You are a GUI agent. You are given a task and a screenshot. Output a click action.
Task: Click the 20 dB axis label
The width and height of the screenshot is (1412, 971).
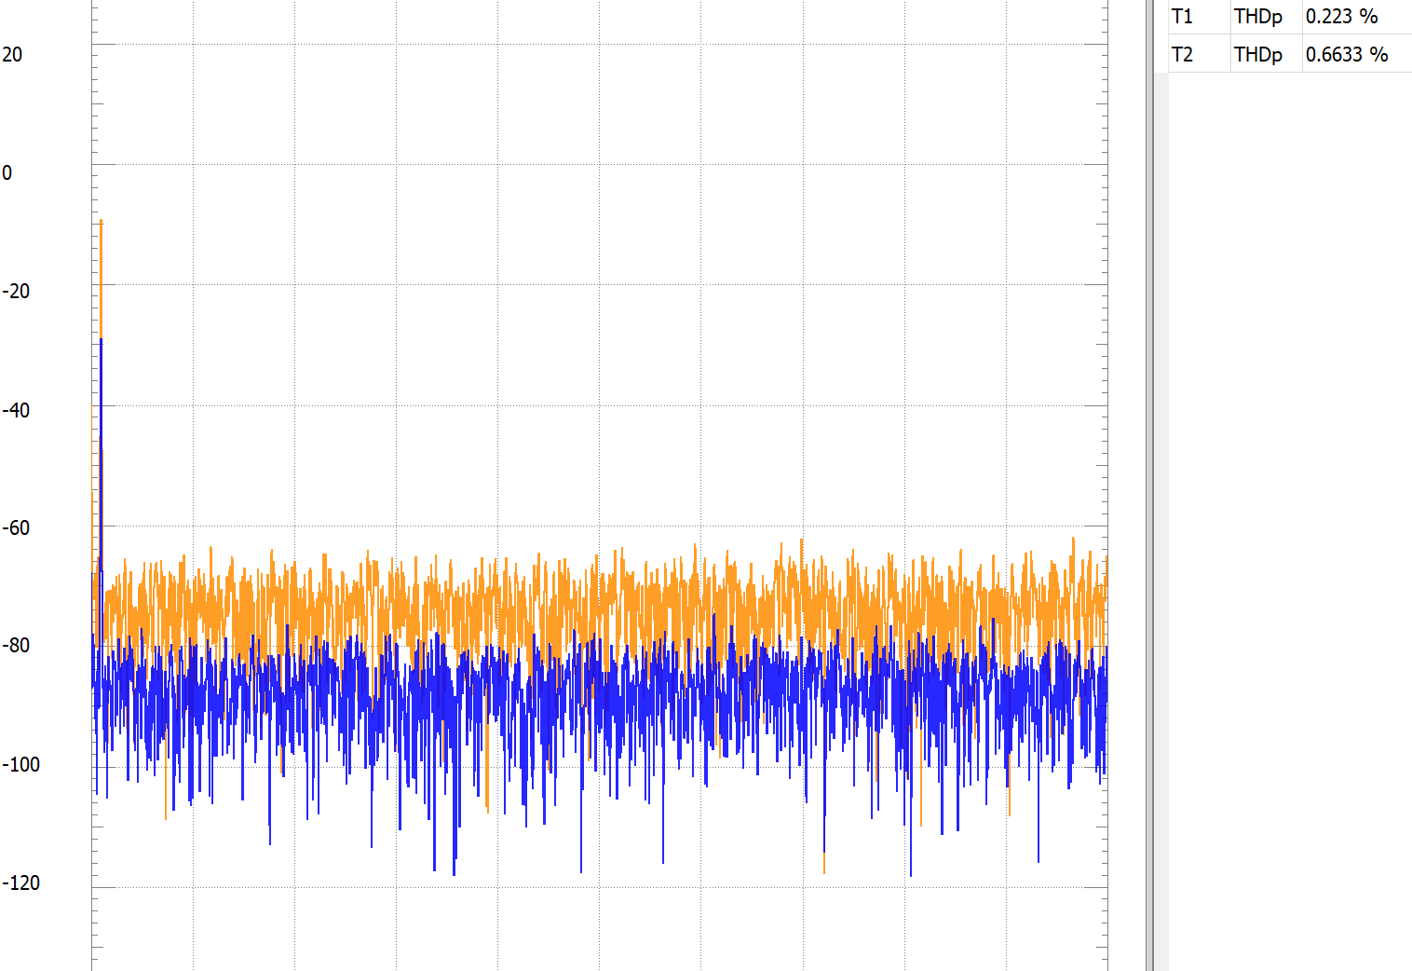click(12, 54)
